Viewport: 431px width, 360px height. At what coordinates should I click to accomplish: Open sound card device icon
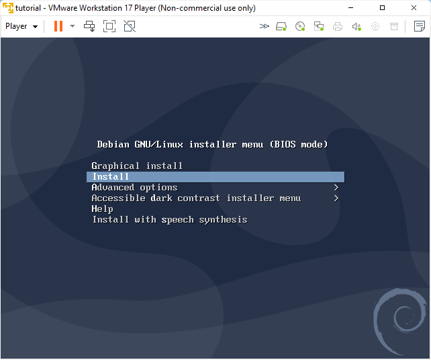(356, 26)
